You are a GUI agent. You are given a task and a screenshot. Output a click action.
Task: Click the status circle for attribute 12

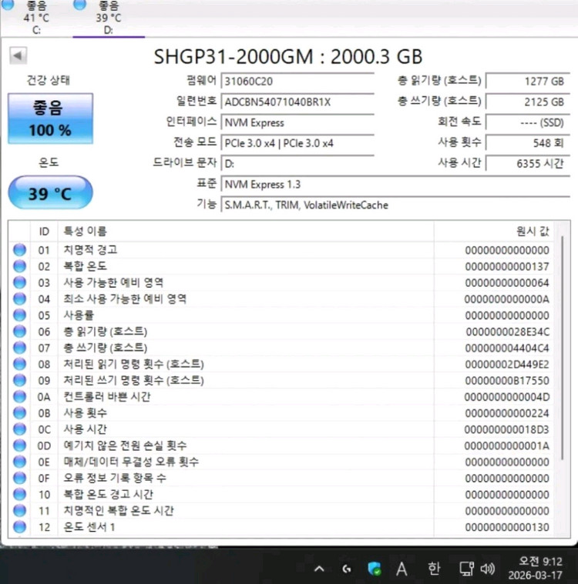coord(19,527)
